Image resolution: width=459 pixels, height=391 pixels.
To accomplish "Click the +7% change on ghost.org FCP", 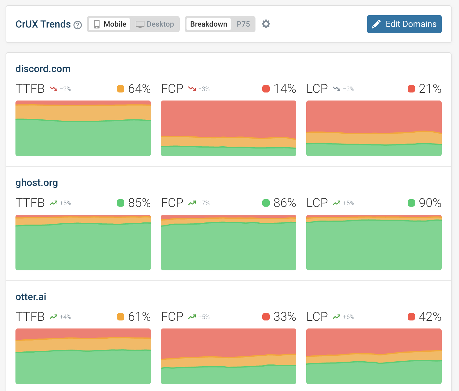I will (204, 203).
